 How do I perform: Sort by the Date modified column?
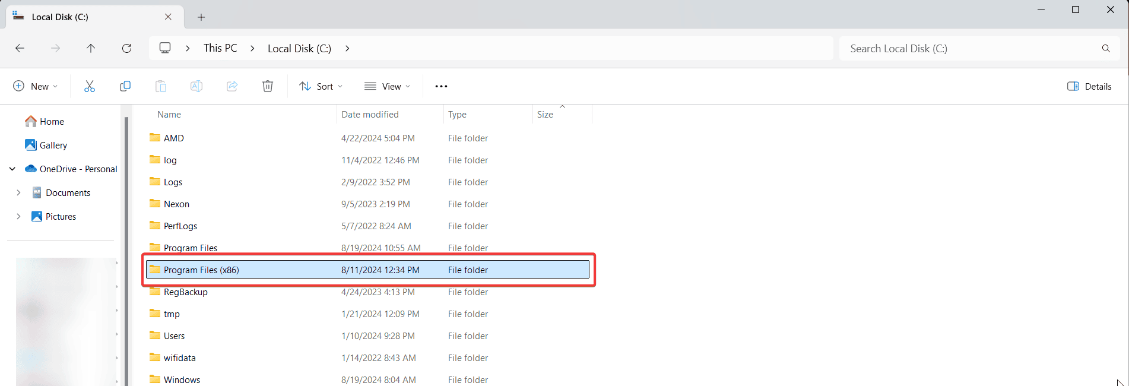(370, 115)
